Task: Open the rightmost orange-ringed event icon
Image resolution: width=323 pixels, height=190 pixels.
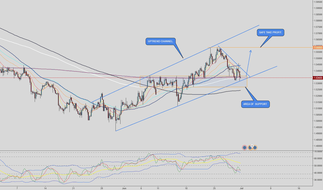Action: (255, 148)
